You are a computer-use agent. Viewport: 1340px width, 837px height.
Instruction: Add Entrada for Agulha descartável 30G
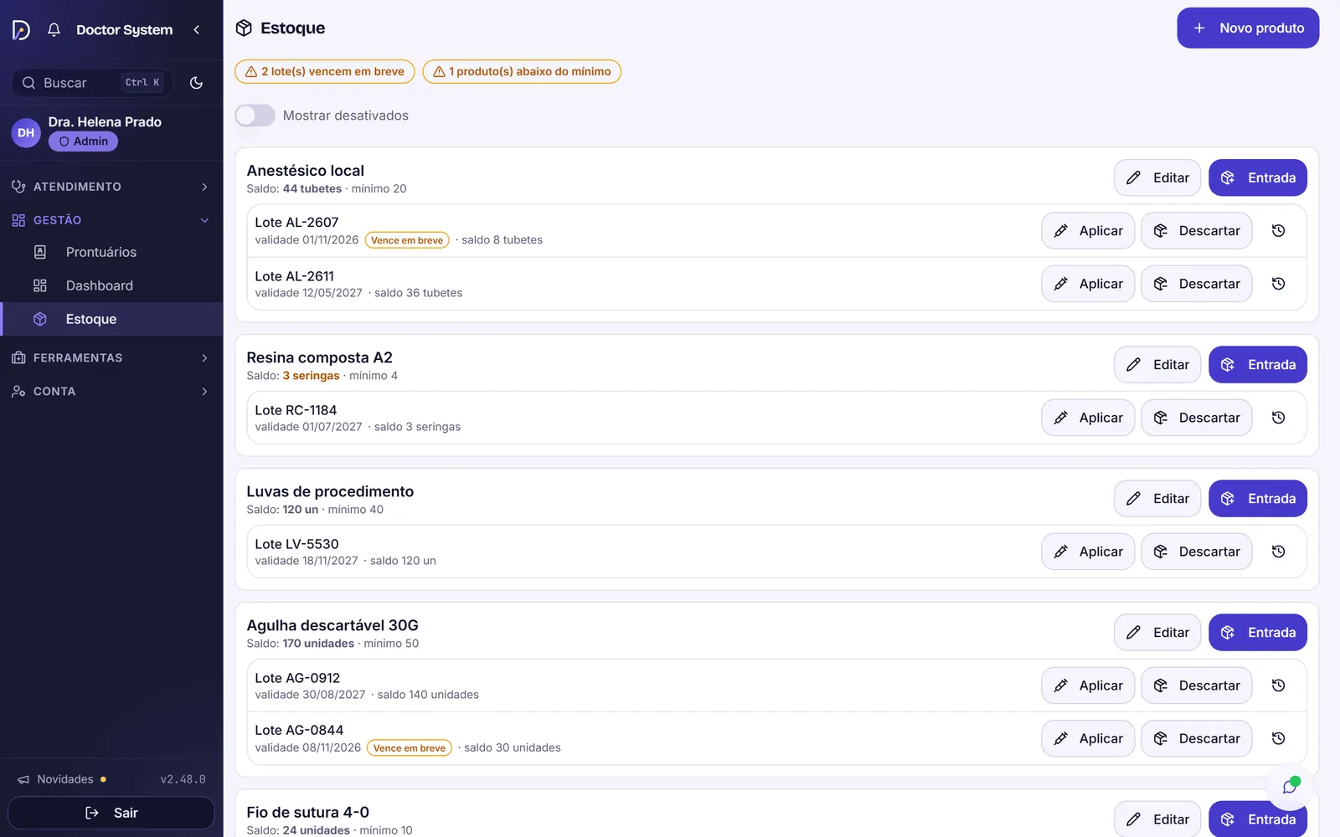[1257, 633]
